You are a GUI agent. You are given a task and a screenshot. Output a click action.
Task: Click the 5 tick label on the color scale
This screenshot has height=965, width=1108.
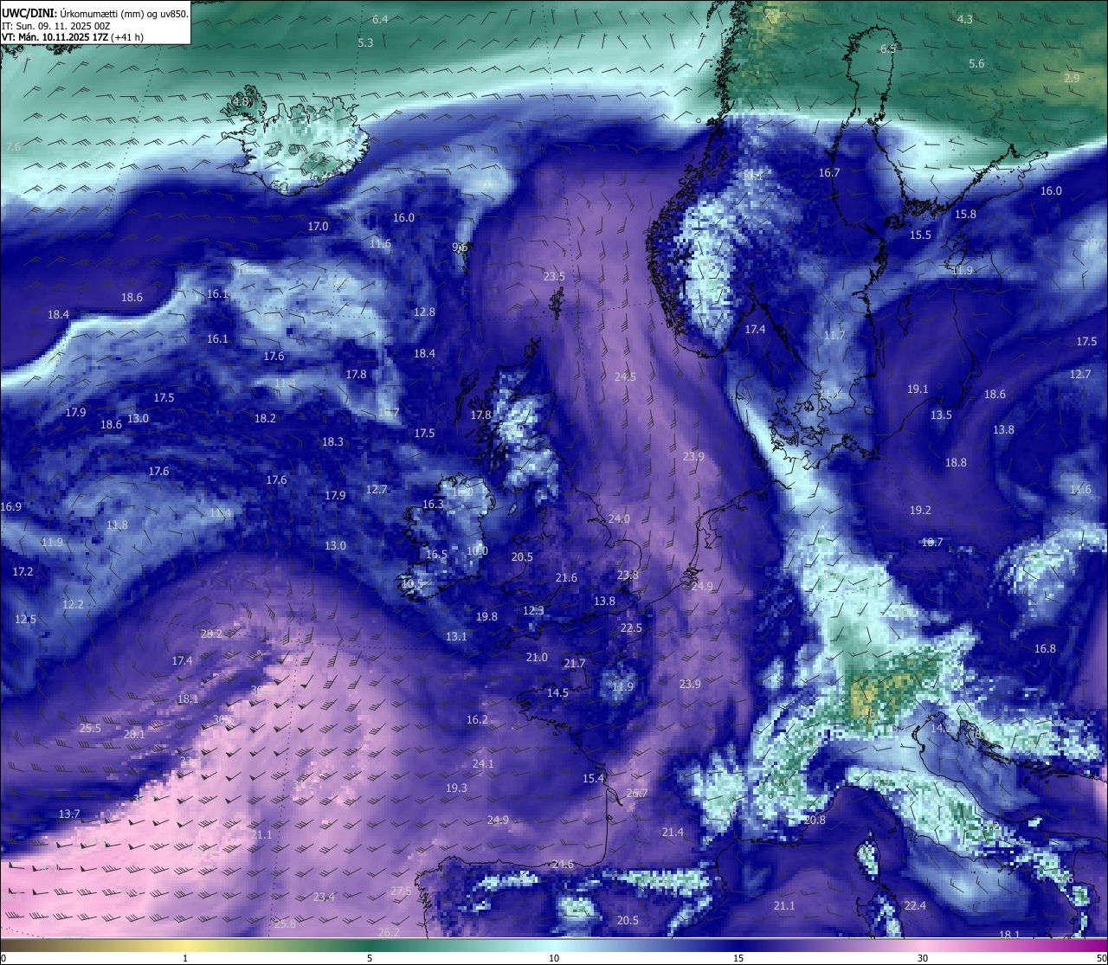tap(370, 958)
